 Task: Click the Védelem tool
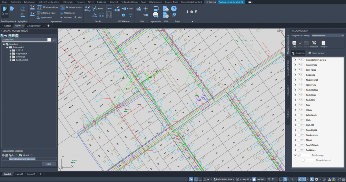pyautogui.click(x=66, y=17)
